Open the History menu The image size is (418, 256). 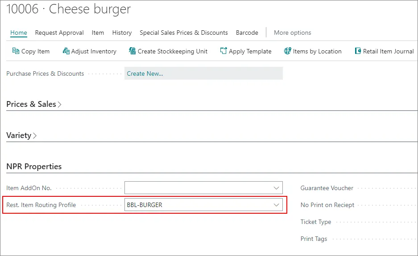pyautogui.click(x=122, y=33)
